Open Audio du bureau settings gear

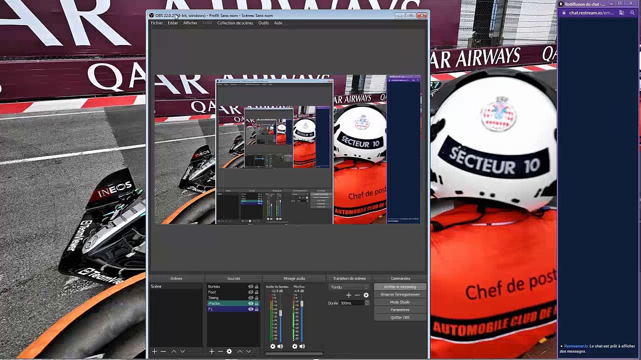(273, 346)
